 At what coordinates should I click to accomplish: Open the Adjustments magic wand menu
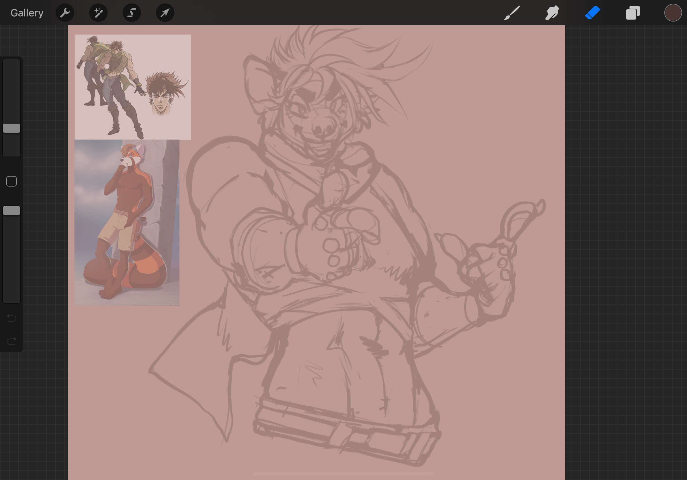[98, 13]
